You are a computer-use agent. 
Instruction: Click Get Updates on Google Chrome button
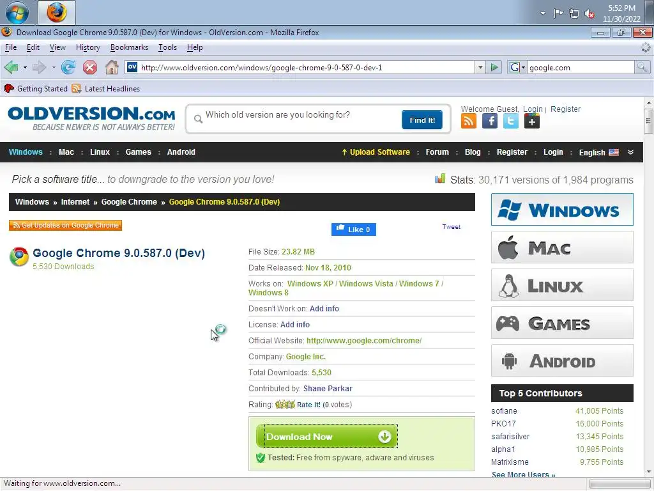(x=66, y=225)
